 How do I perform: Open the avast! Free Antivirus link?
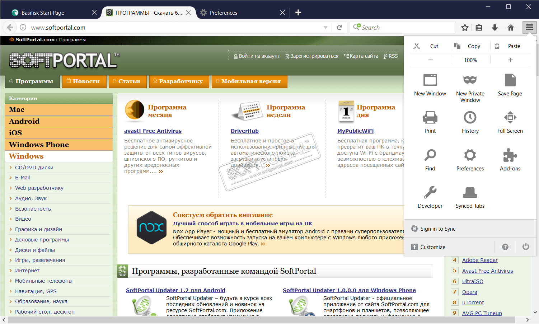click(x=153, y=131)
